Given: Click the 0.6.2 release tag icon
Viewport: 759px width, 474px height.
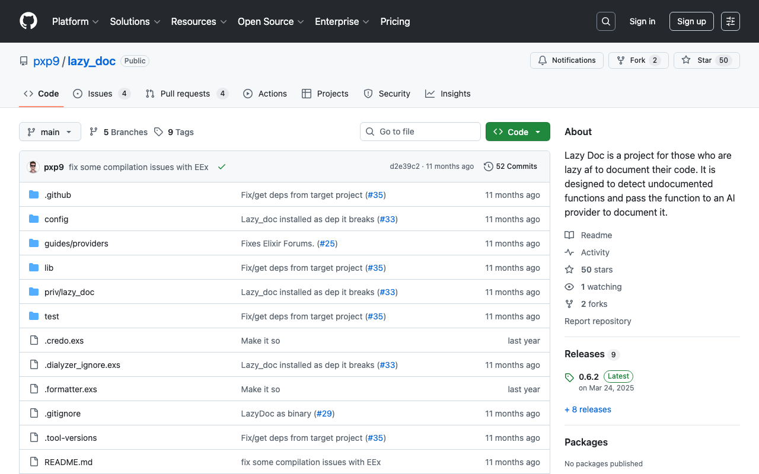Looking at the screenshot, I should 569,376.
